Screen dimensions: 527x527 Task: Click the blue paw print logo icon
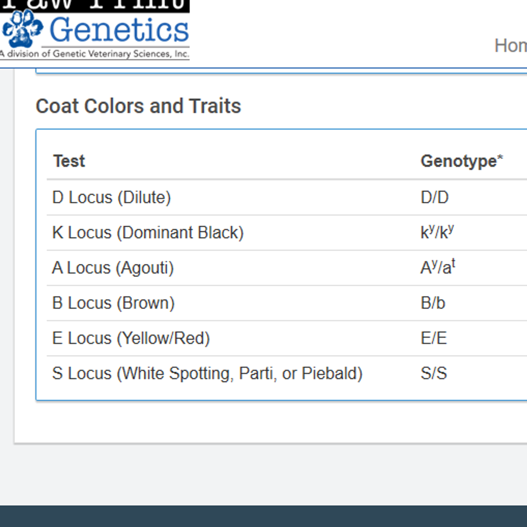tap(22, 29)
